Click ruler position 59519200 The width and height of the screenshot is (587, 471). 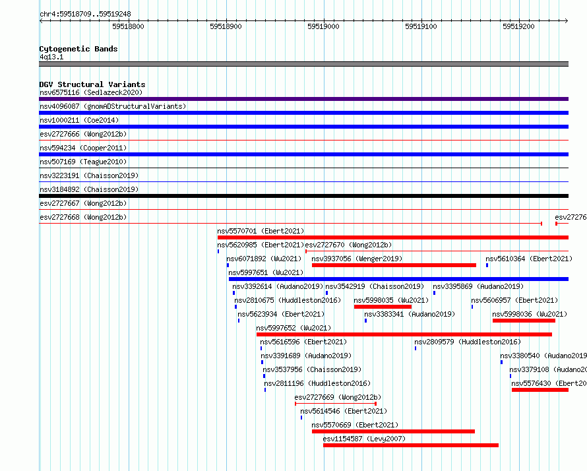518,26
